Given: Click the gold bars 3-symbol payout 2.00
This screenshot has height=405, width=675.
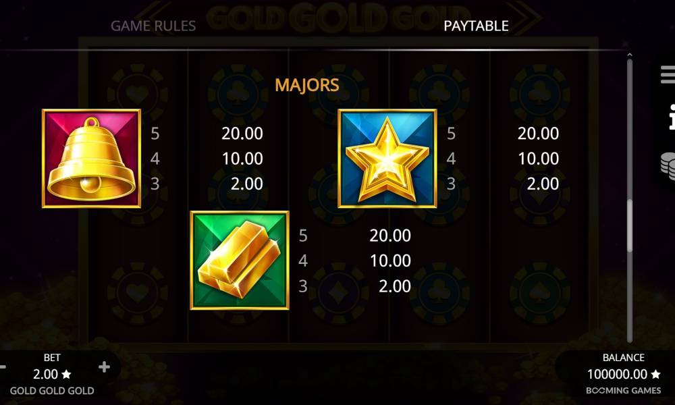Looking at the screenshot, I should point(395,286).
